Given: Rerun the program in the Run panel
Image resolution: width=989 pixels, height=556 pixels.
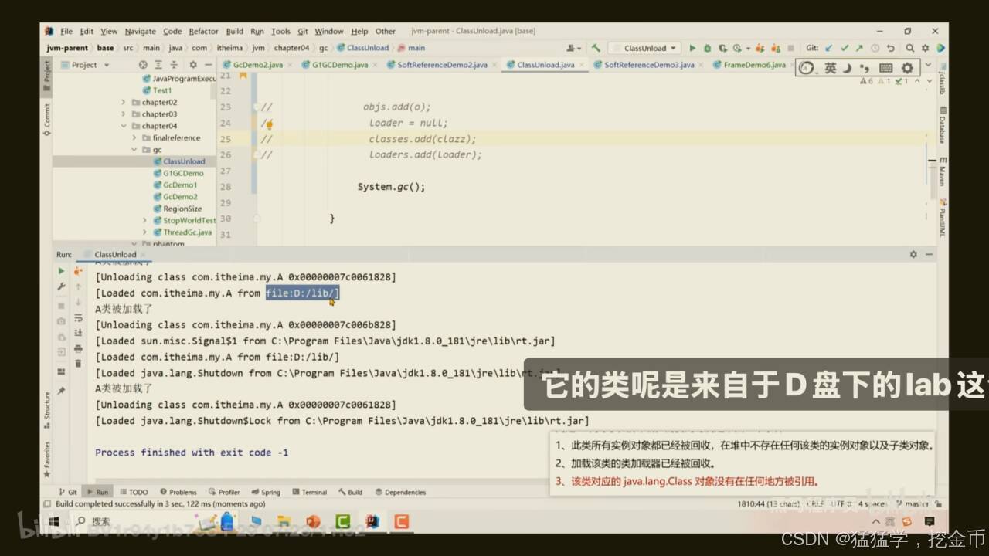Looking at the screenshot, I should click(x=61, y=271).
